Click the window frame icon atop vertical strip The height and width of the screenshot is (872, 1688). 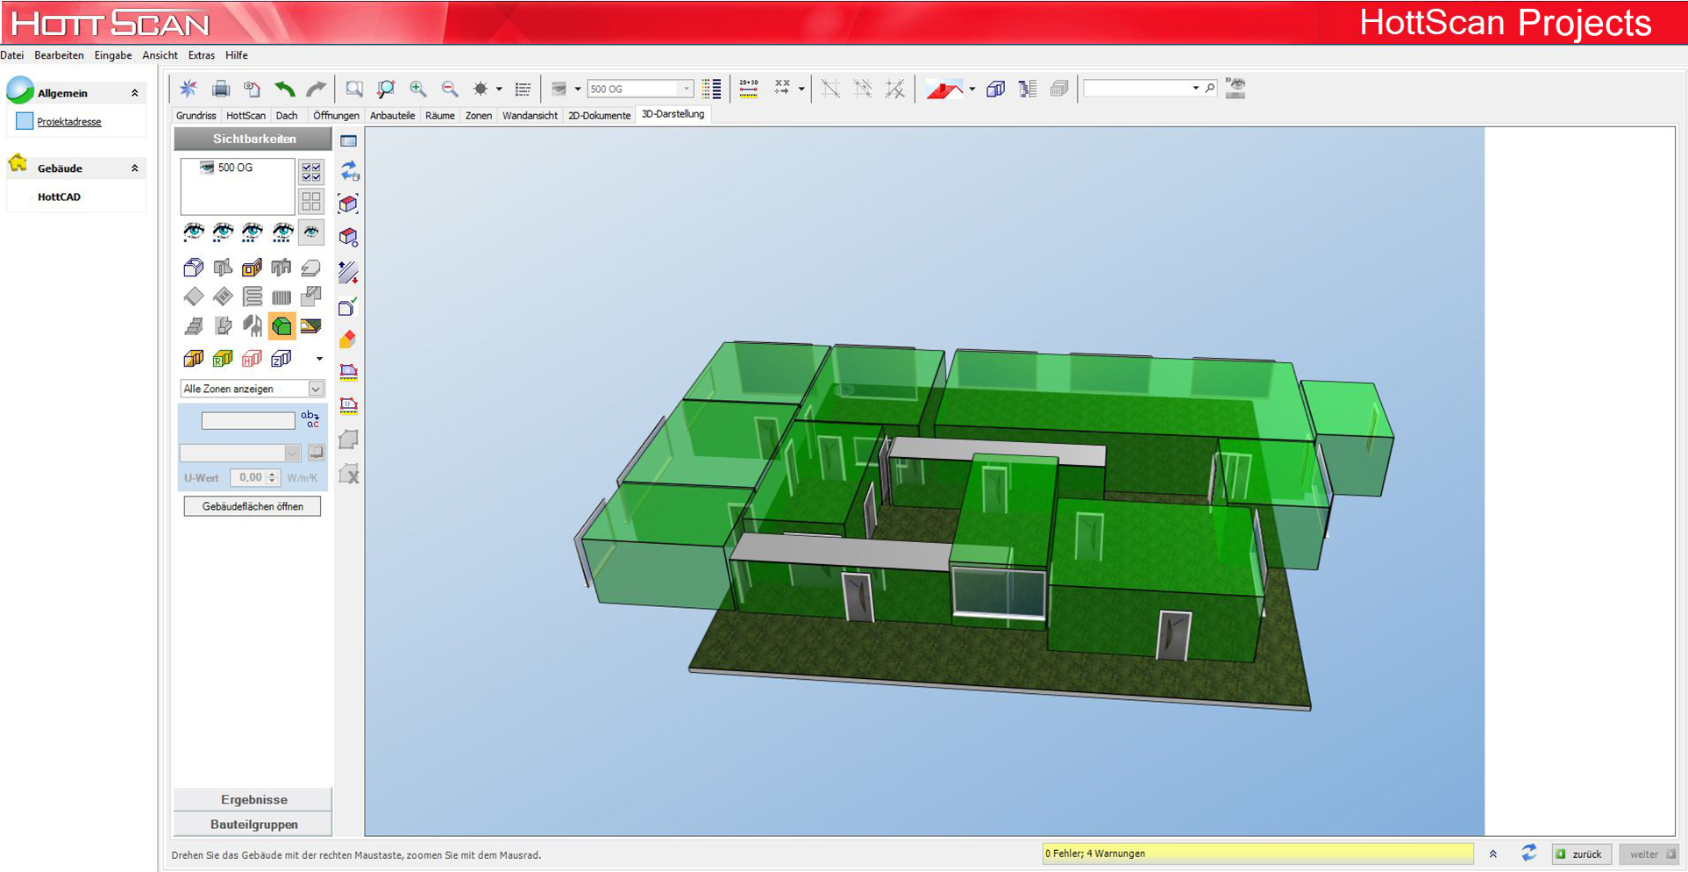click(x=349, y=140)
